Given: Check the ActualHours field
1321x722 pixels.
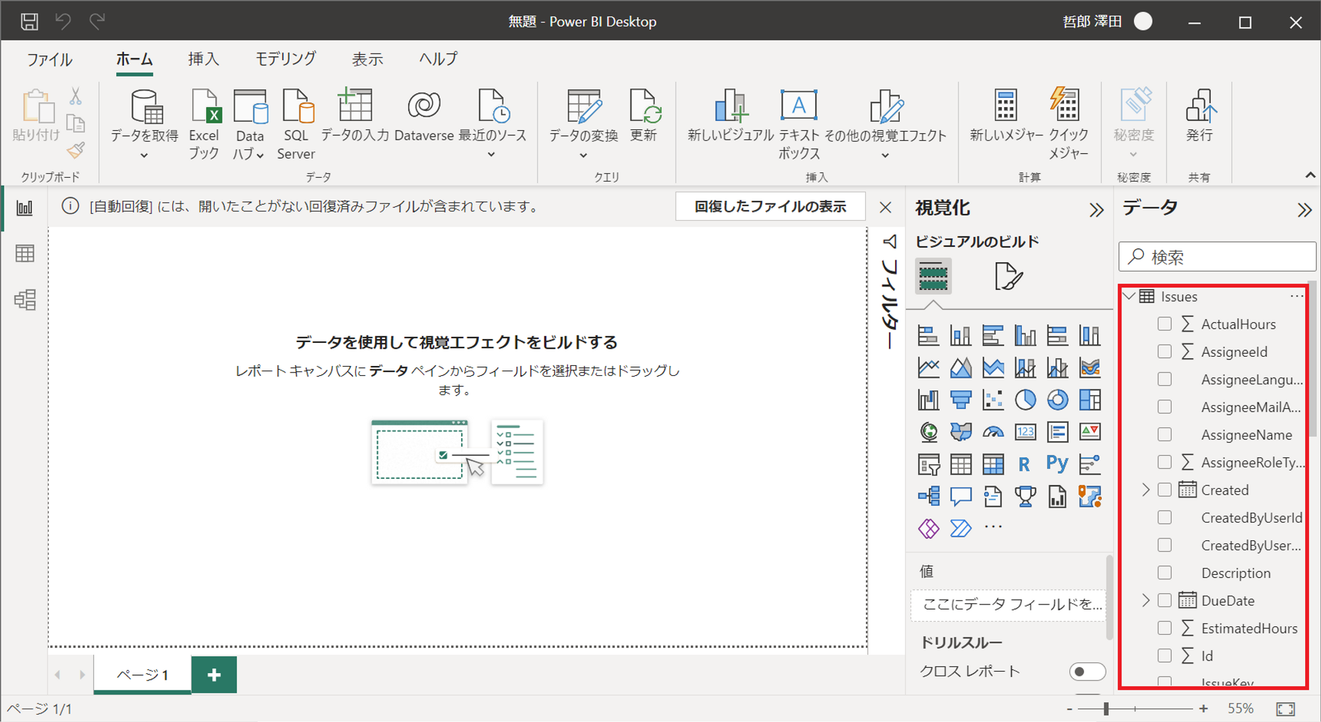Looking at the screenshot, I should 1164,324.
